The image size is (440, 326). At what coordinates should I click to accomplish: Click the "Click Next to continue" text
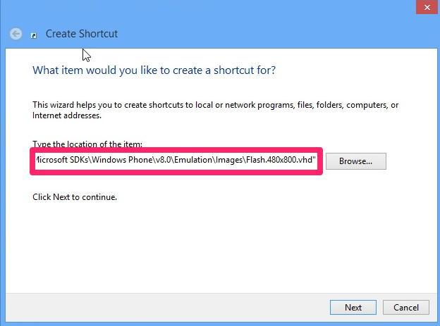coord(75,197)
